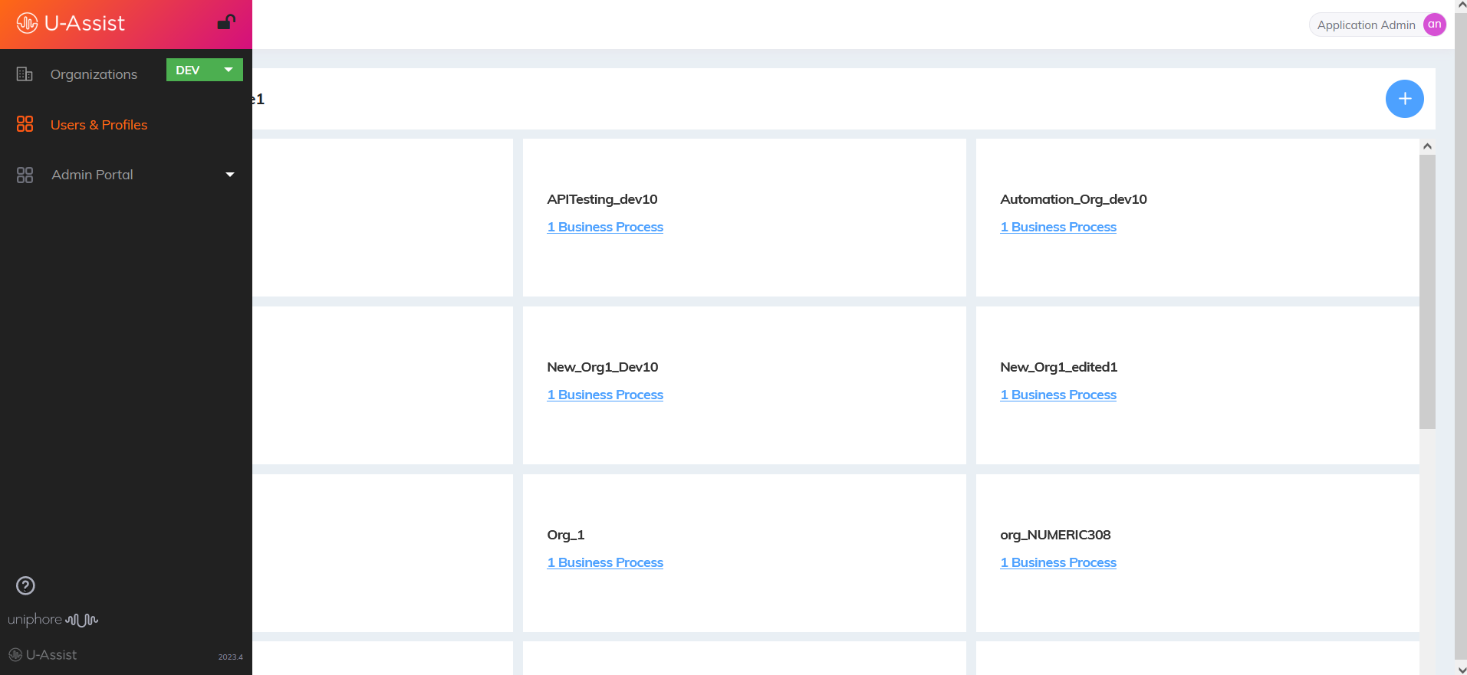Select the Org_1 organization name
1467x675 pixels.
point(565,535)
